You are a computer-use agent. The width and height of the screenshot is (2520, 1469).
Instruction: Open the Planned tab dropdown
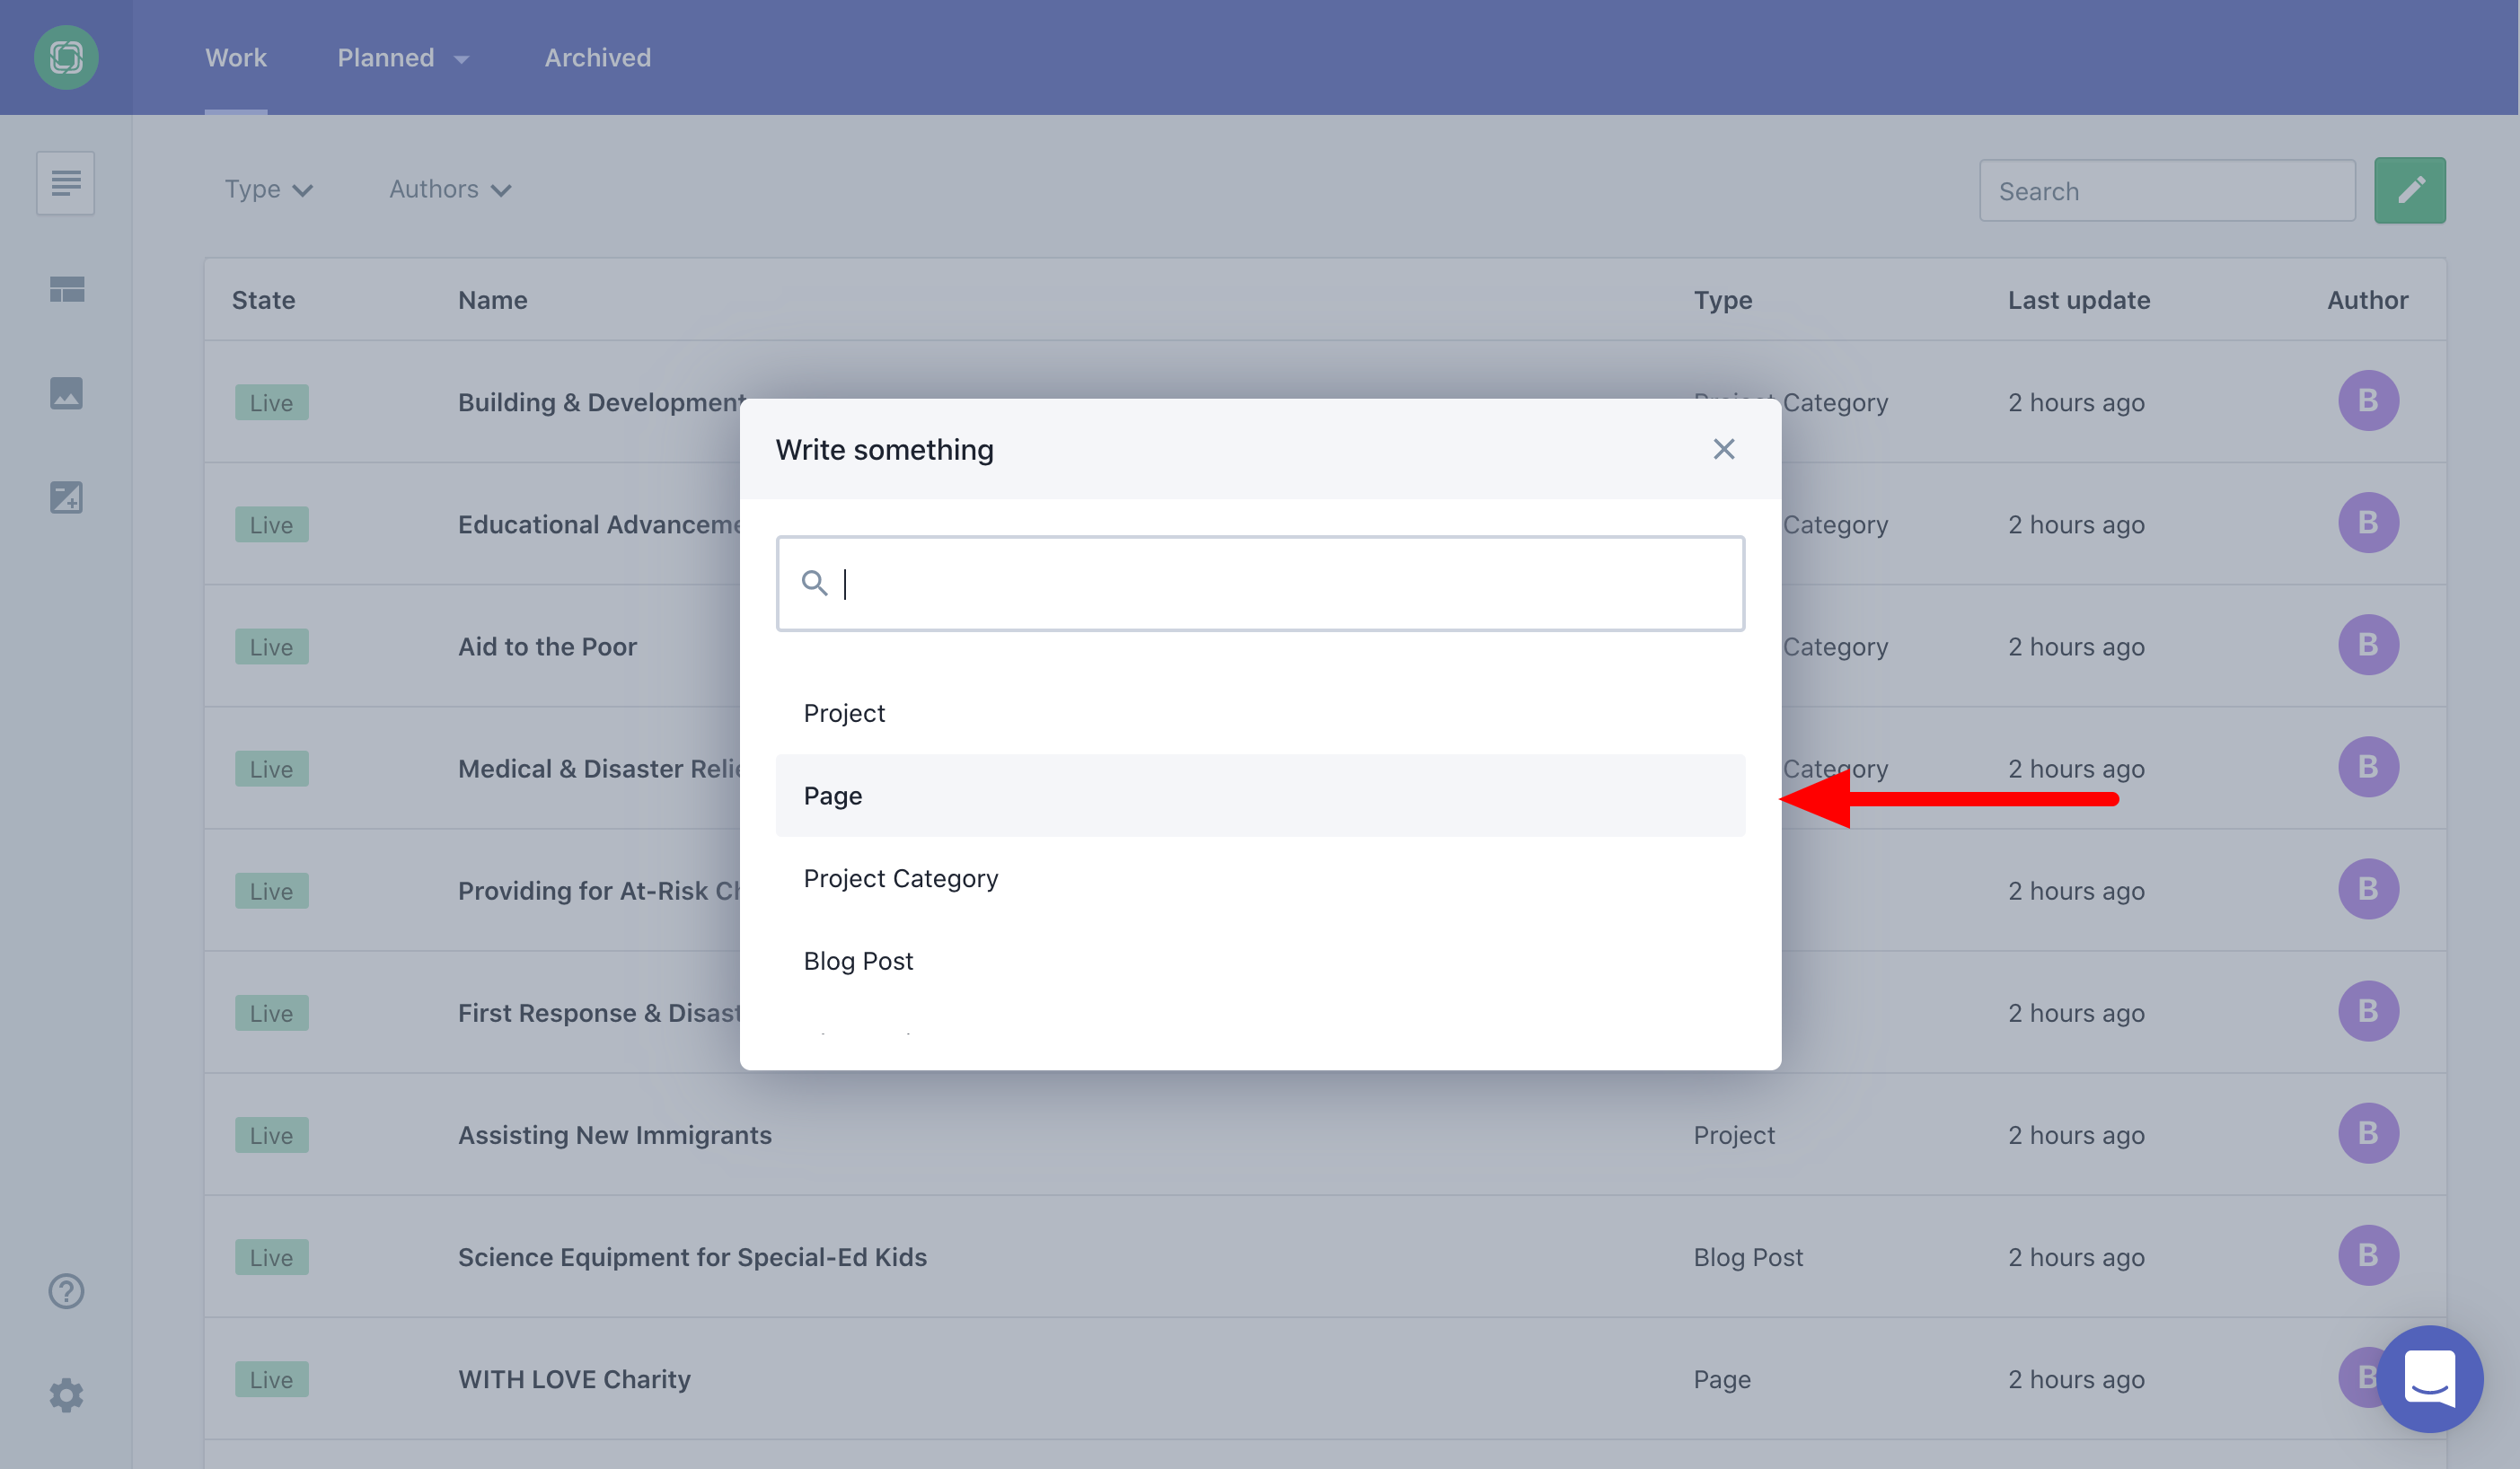click(403, 57)
